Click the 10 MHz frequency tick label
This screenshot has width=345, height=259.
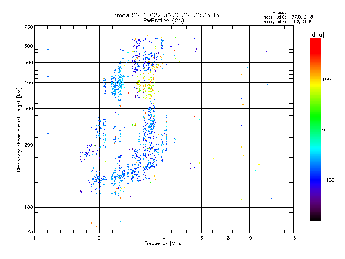[249, 238]
